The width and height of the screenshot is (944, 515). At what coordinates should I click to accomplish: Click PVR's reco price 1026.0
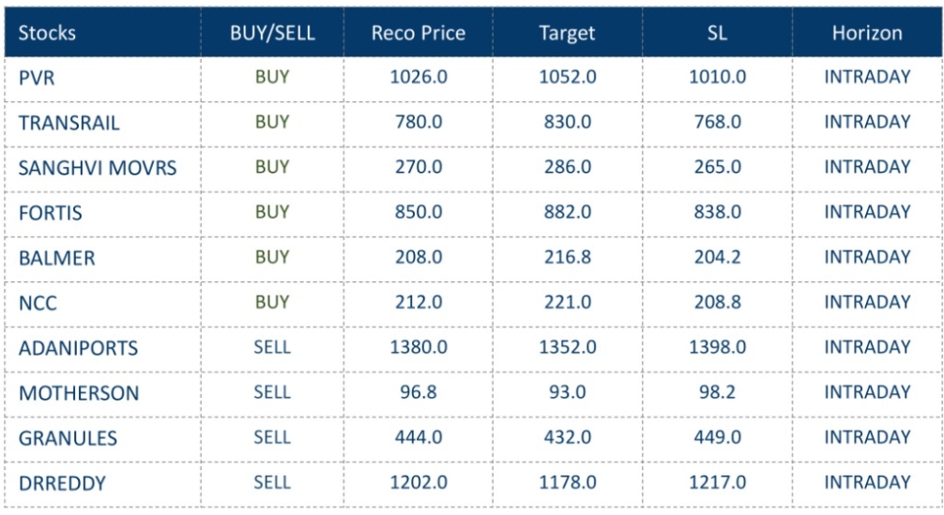click(x=418, y=77)
